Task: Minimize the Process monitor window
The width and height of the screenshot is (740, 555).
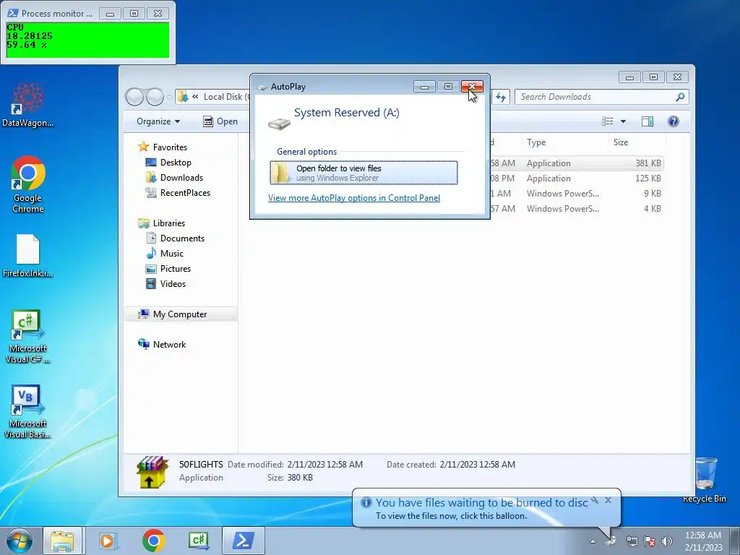Action: coord(110,14)
